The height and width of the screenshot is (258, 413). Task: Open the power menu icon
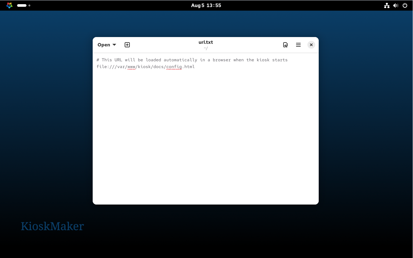tap(405, 5)
